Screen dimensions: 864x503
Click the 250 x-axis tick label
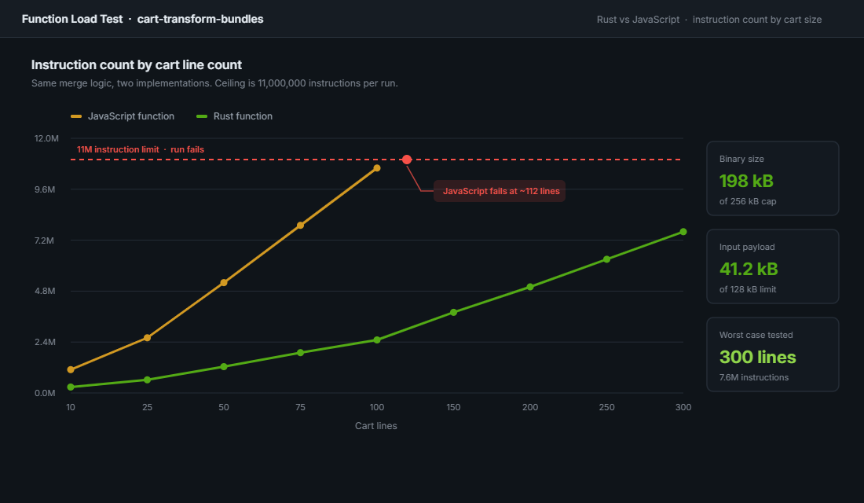click(606, 408)
